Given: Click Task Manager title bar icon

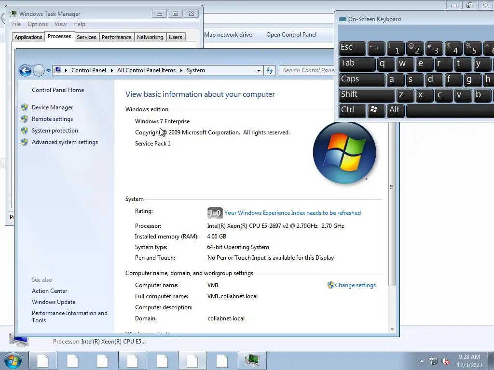Looking at the screenshot, I should [x=14, y=14].
